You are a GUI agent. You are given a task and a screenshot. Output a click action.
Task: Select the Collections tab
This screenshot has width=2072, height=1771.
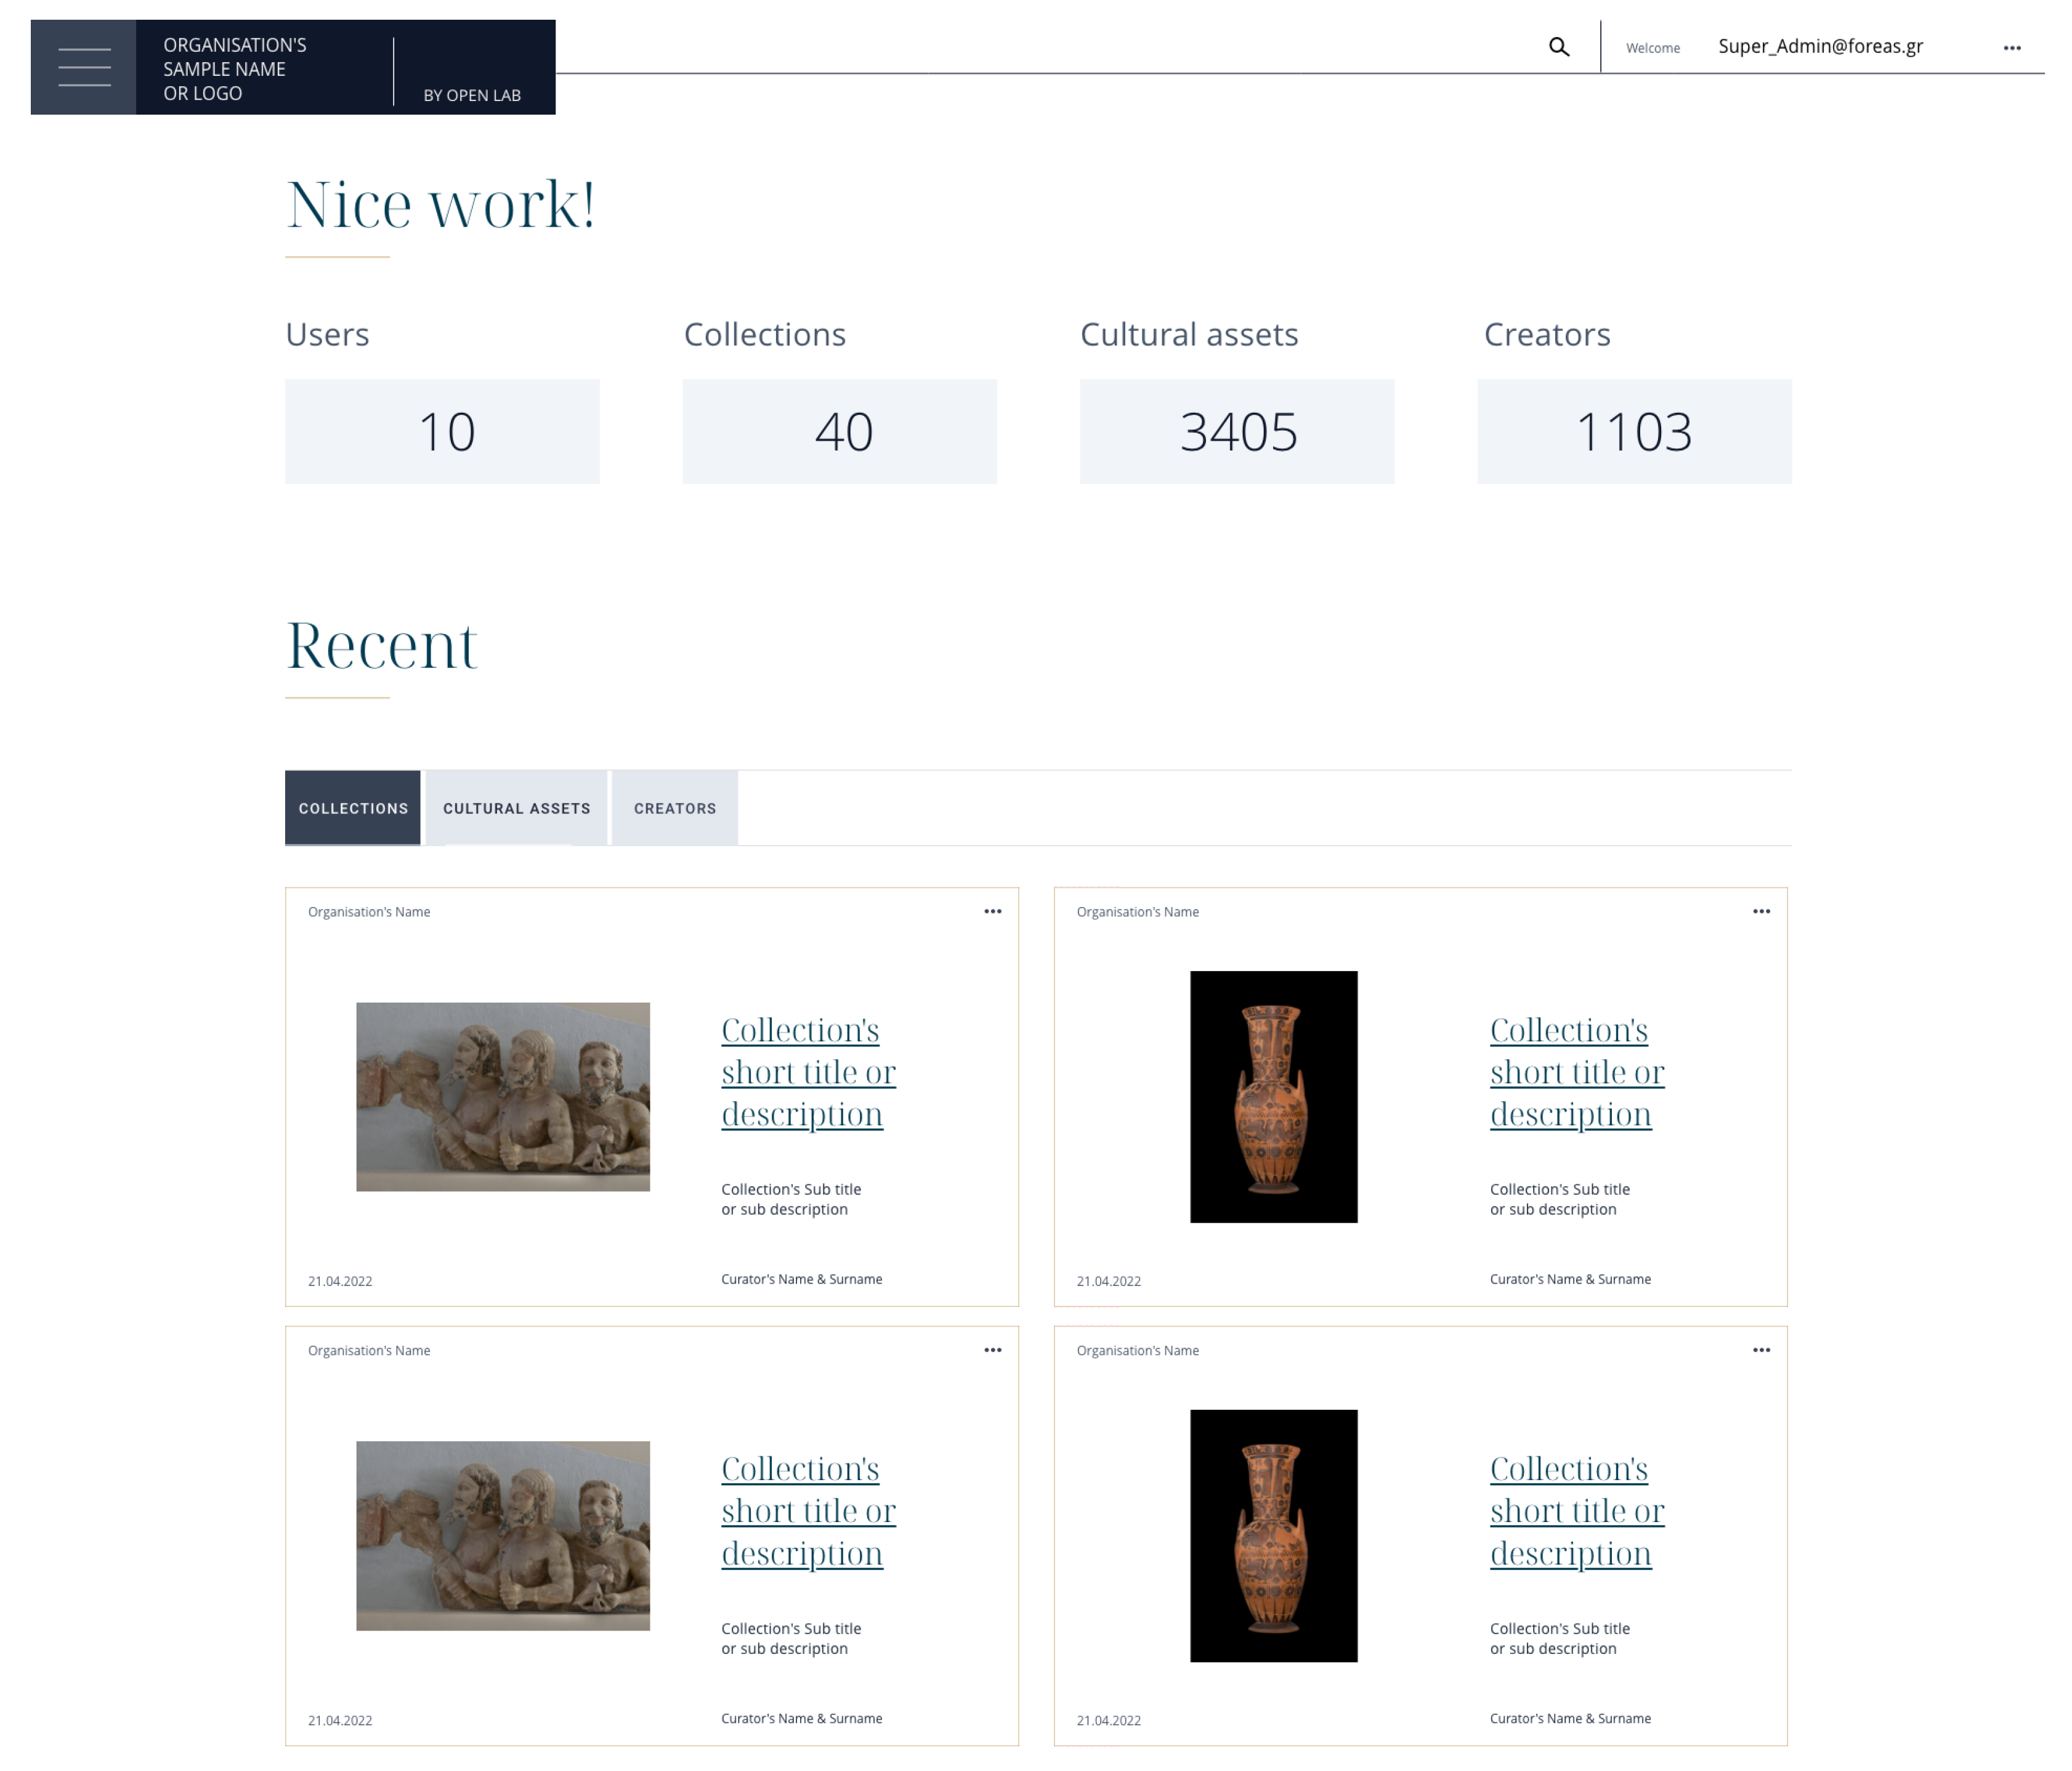click(x=353, y=807)
